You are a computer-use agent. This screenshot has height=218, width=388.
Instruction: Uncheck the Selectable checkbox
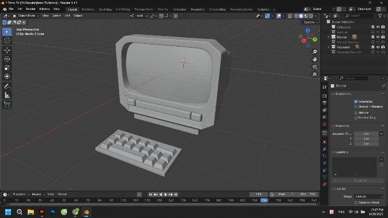coord(356,102)
